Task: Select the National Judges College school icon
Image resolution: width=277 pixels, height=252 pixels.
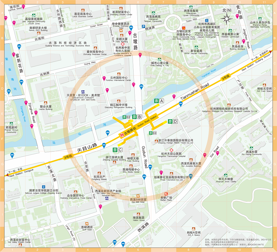Action: [43, 187]
